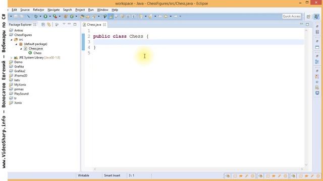Collapse the (default package) node
Image resolution: width=323 pixels, height=181 pixels.
click(16, 44)
